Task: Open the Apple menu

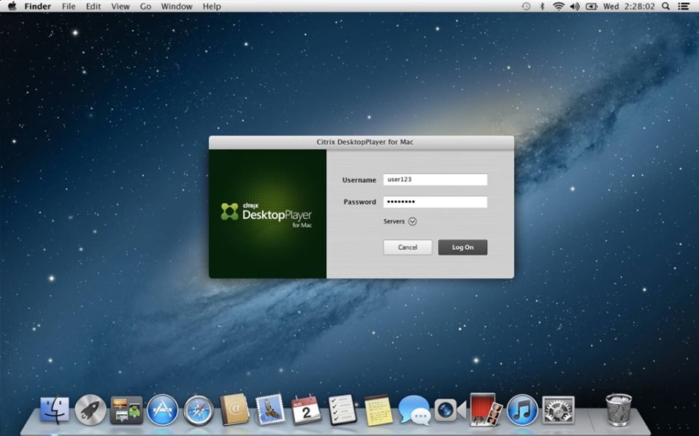Action: point(12,7)
